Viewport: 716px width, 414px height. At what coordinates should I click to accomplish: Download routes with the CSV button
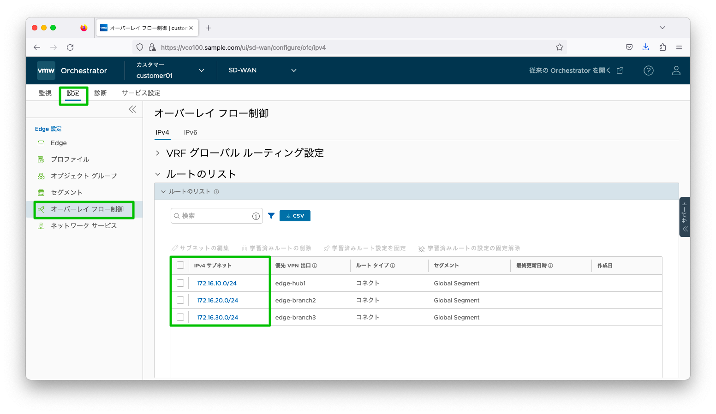click(295, 216)
